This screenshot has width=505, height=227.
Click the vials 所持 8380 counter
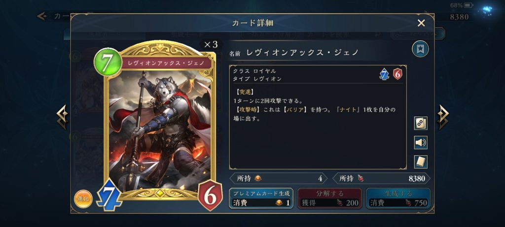click(381, 178)
